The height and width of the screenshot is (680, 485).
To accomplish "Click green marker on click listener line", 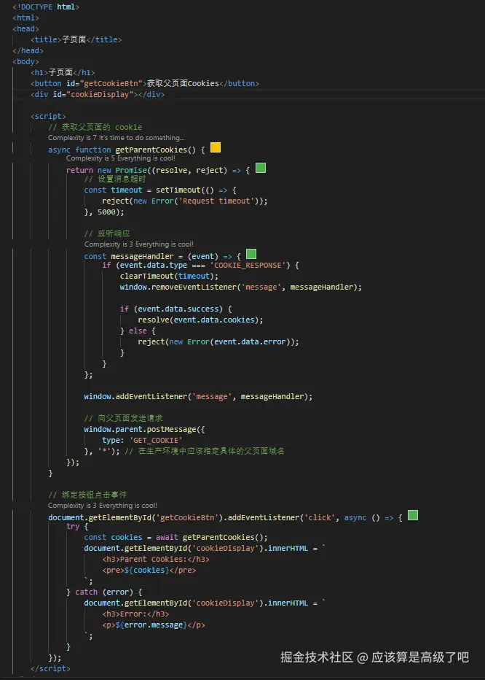I will click(413, 516).
